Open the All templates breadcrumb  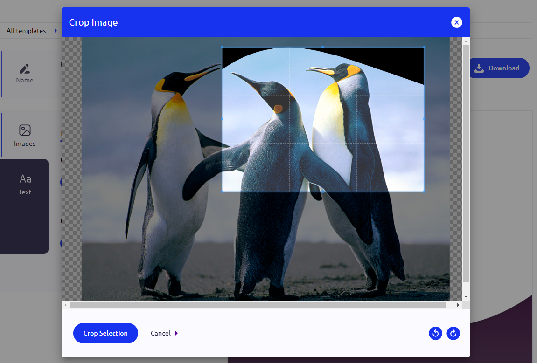tap(26, 31)
